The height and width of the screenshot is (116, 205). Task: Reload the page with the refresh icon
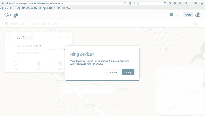pos(125,4)
